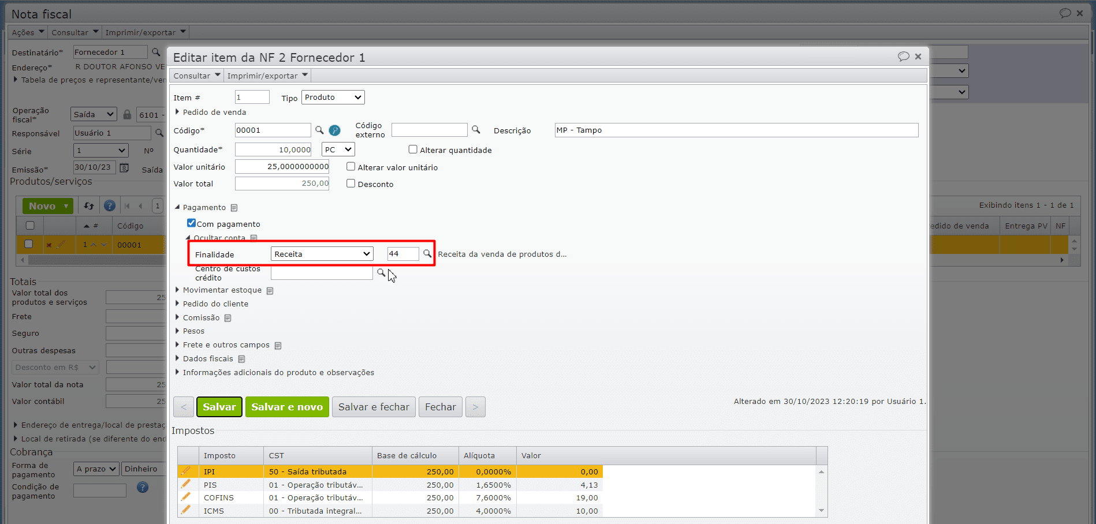Collapse the Pagamento section
Screen dimensions: 1096x524
pos(200,208)
